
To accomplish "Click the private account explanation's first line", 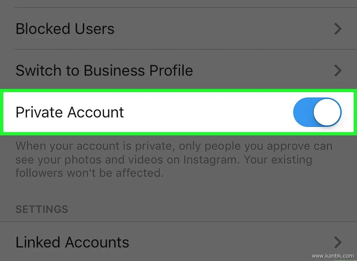I will point(174,146).
